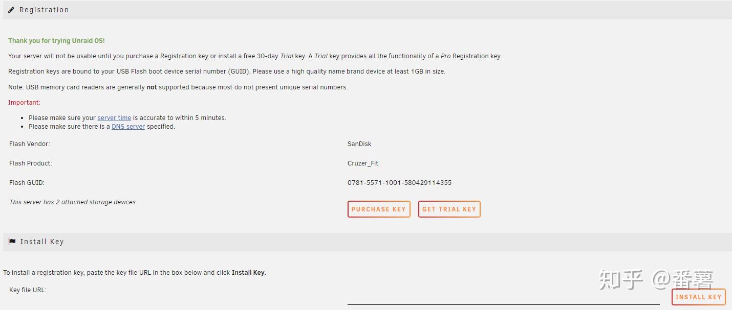The width and height of the screenshot is (732, 310).
Task: Click the SanDisk vendor value
Action: click(359, 144)
